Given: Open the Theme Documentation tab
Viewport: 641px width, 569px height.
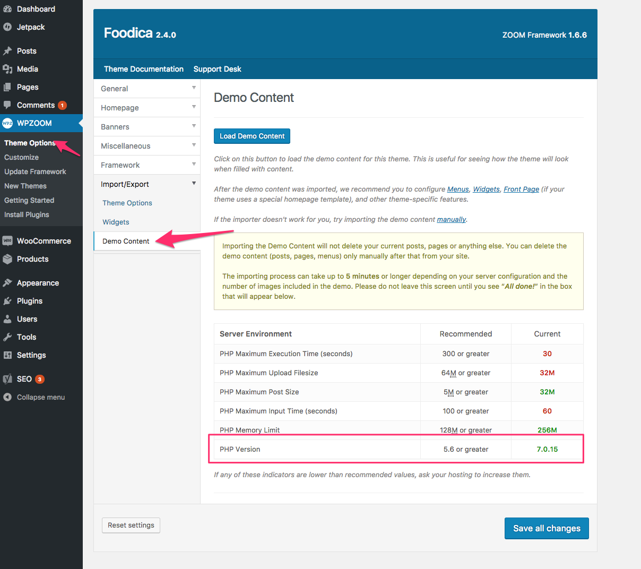Looking at the screenshot, I should pyautogui.click(x=144, y=69).
